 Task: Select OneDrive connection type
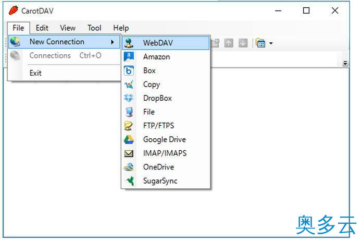[166, 167]
